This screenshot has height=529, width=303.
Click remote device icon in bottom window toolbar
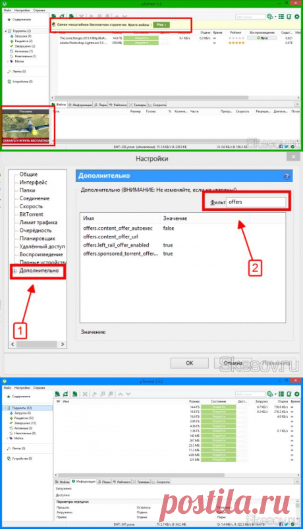[289, 394]
